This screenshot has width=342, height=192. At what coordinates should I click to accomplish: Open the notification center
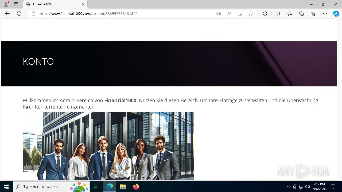tap(333, 187)
